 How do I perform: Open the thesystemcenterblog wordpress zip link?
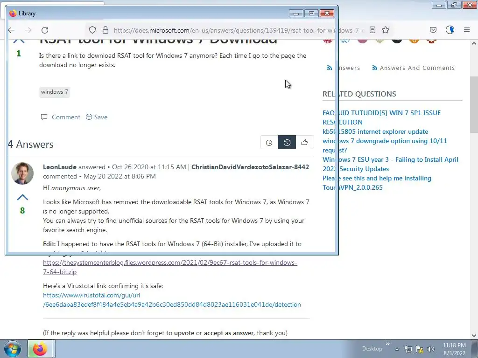pos(170,267)
